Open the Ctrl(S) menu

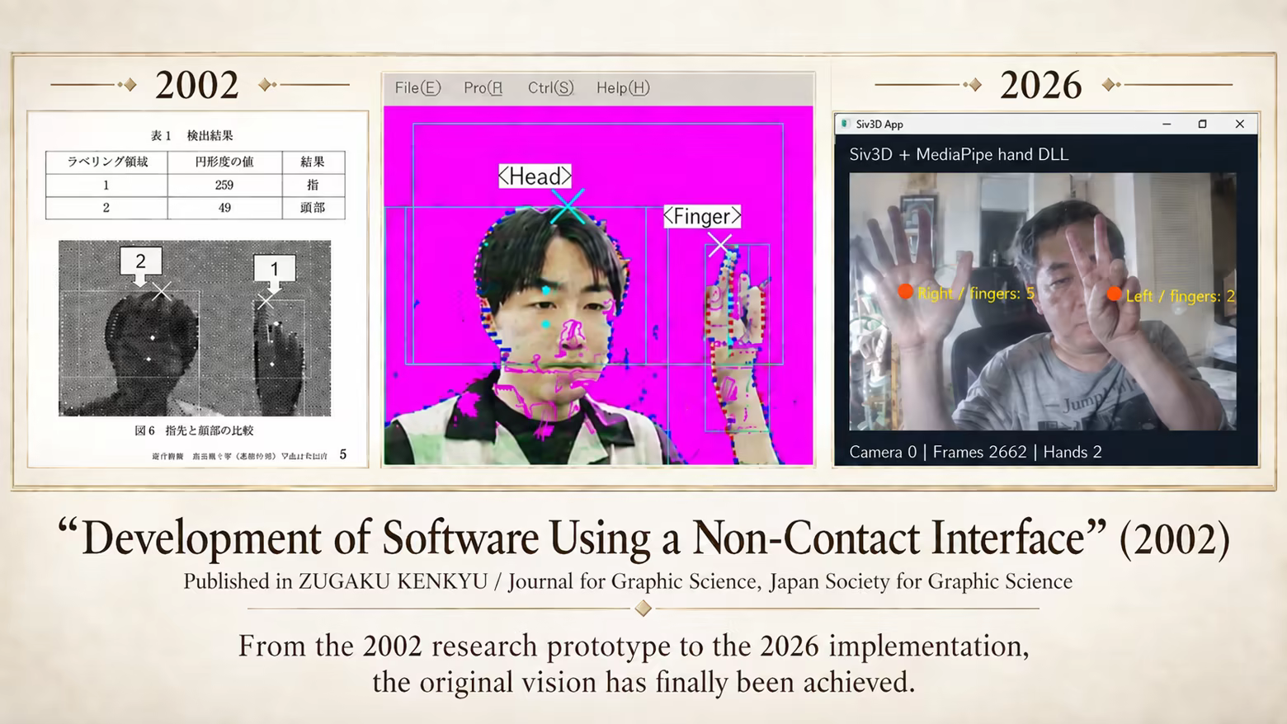[x=550, y=87]
